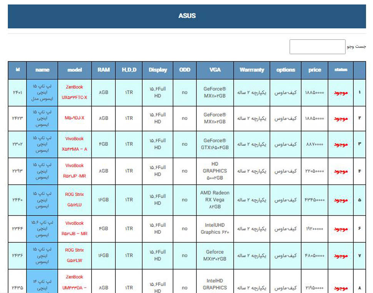Click the جست وجو search input box

(317, 47)
